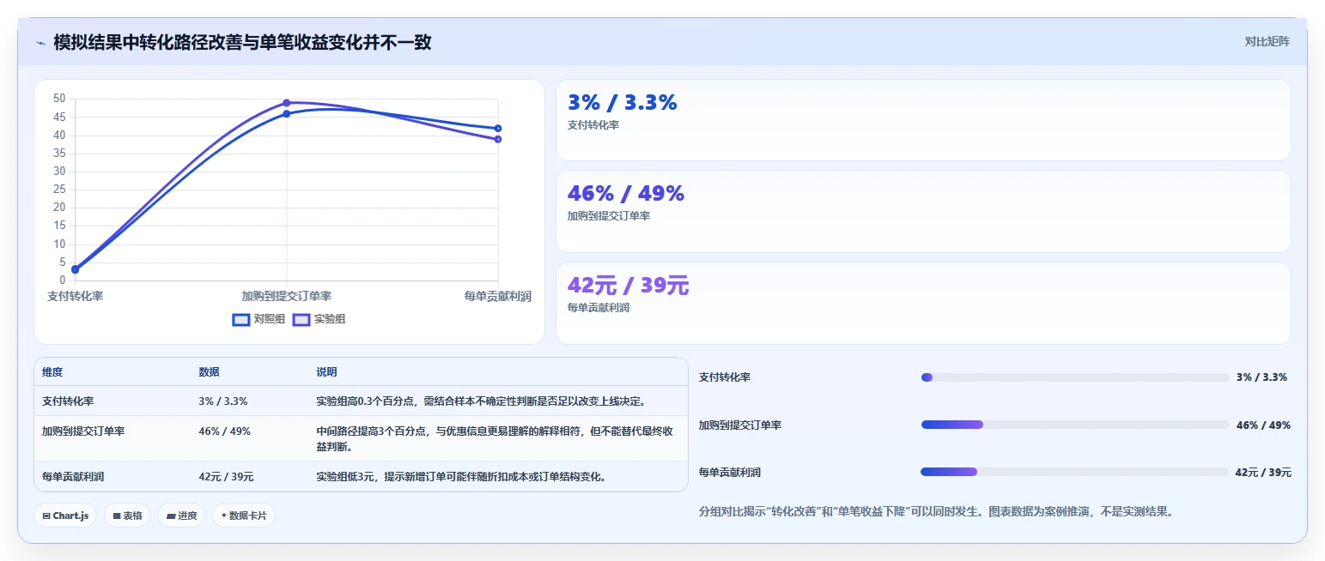Click the 支付转化率 table row label
Viewport: 1325px width, 561px height.
point(68,401)
